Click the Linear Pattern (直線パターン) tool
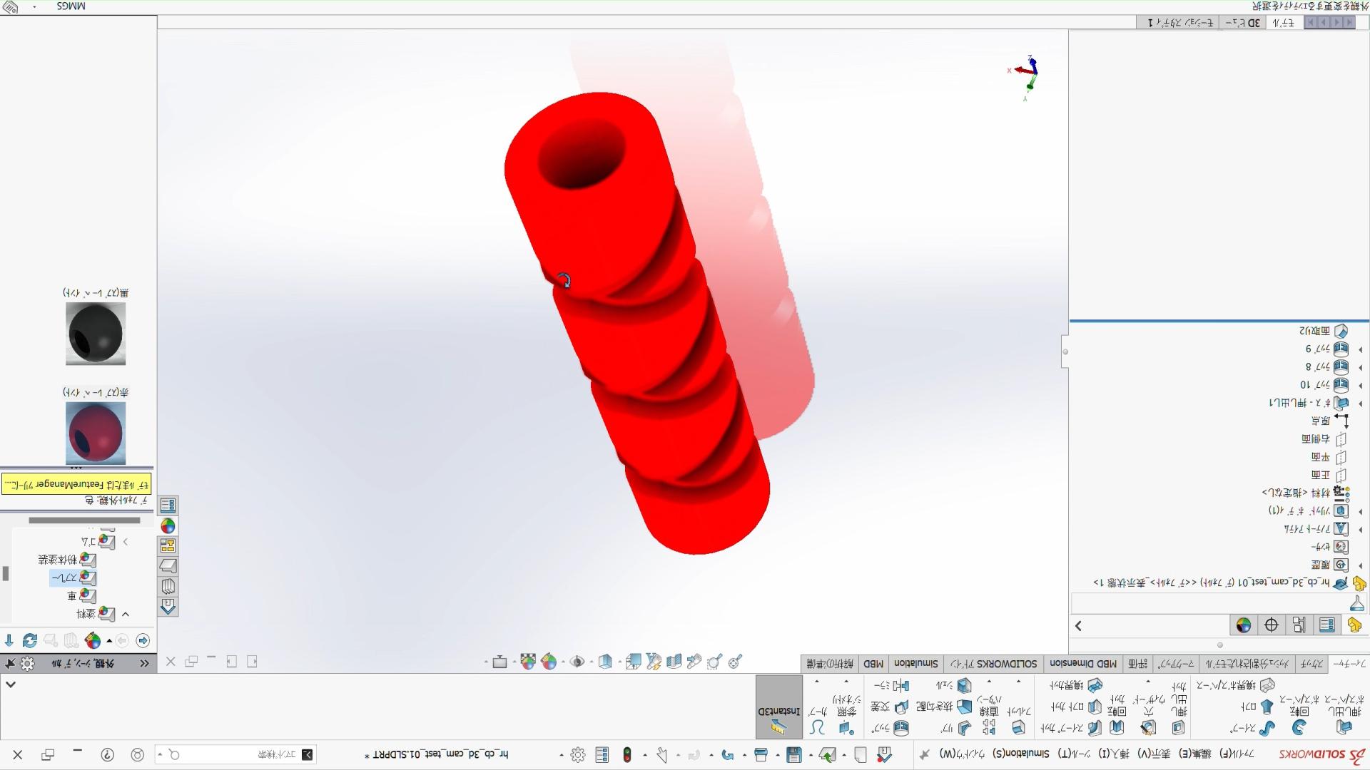1370x770 pixels. coord(989,717)
